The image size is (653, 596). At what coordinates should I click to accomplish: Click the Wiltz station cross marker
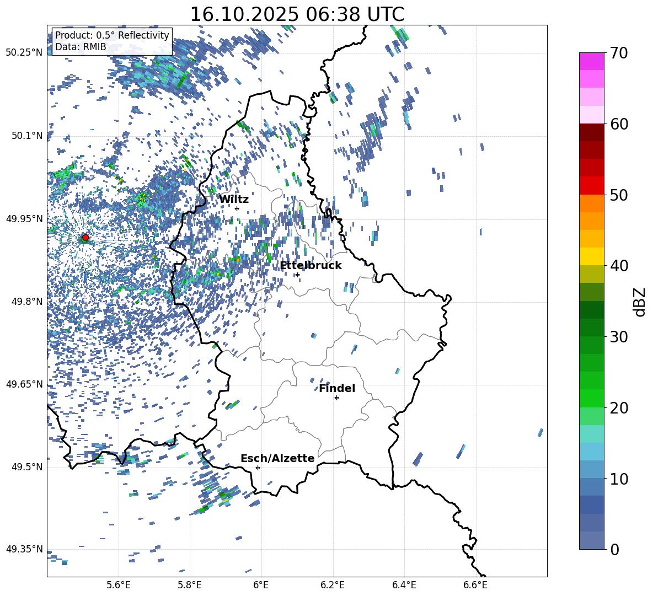pyautogui.click(x=237, y=208)
